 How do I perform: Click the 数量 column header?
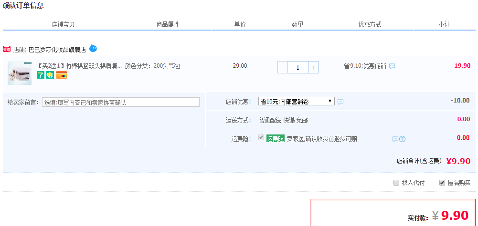[298, 25]
